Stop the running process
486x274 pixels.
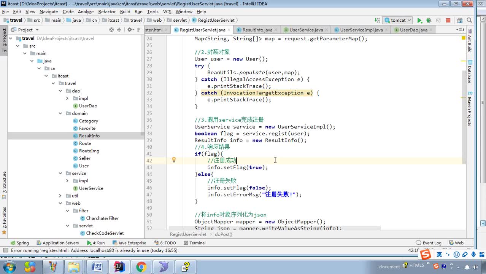[x=448, y=20]
